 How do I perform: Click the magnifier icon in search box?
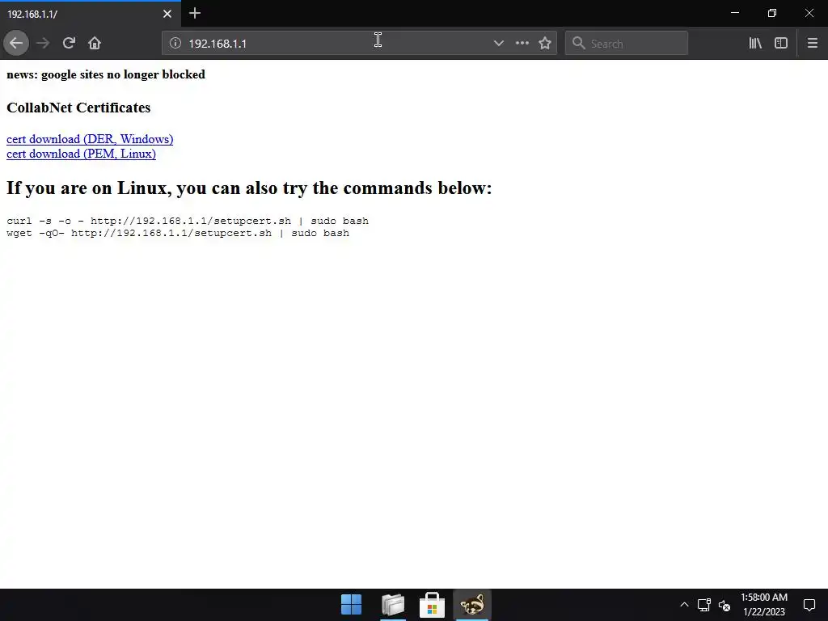pos(579,44)
